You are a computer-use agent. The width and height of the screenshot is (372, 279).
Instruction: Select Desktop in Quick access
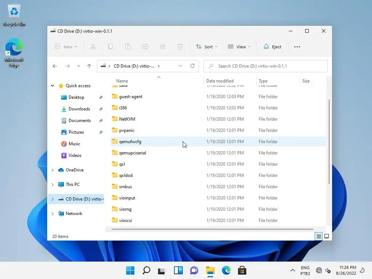(x=76, y=97)
